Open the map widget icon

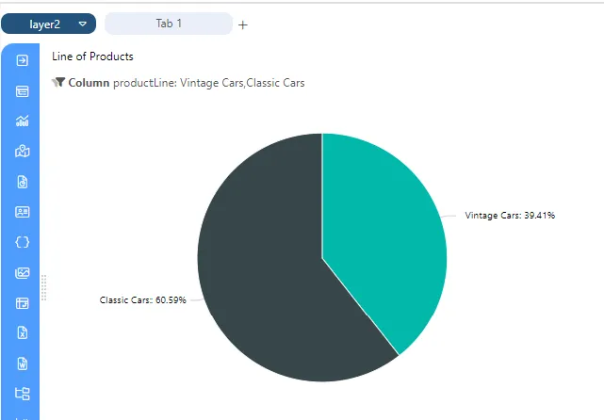pos(22,151)
